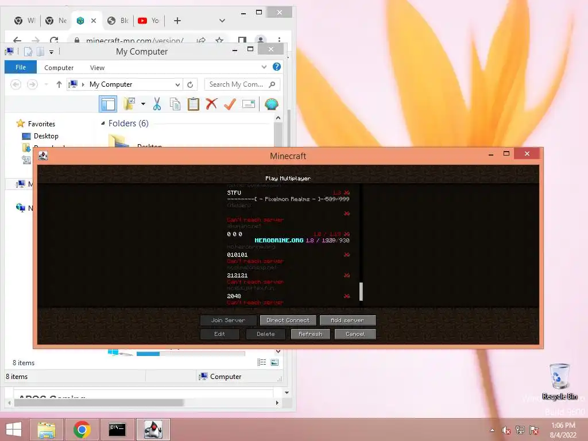Switch to Details view icon in status bar

(261, 362)
